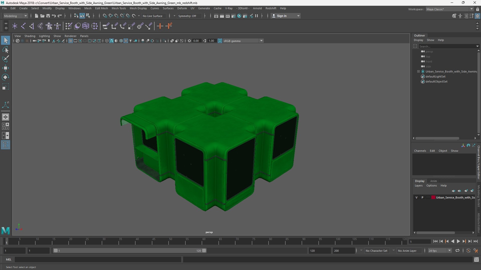481x270 pixels.
Task: Select the Move tool
Action: pos(6,68)
